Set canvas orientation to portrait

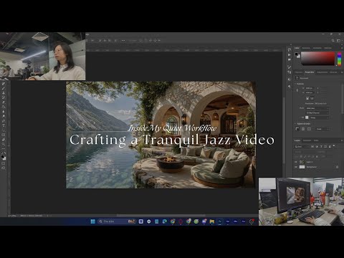click(307, 98)
